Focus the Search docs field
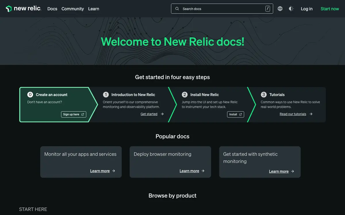Image resolution: width=345 pixels, height=215 pixels. [x=222, y=9]
